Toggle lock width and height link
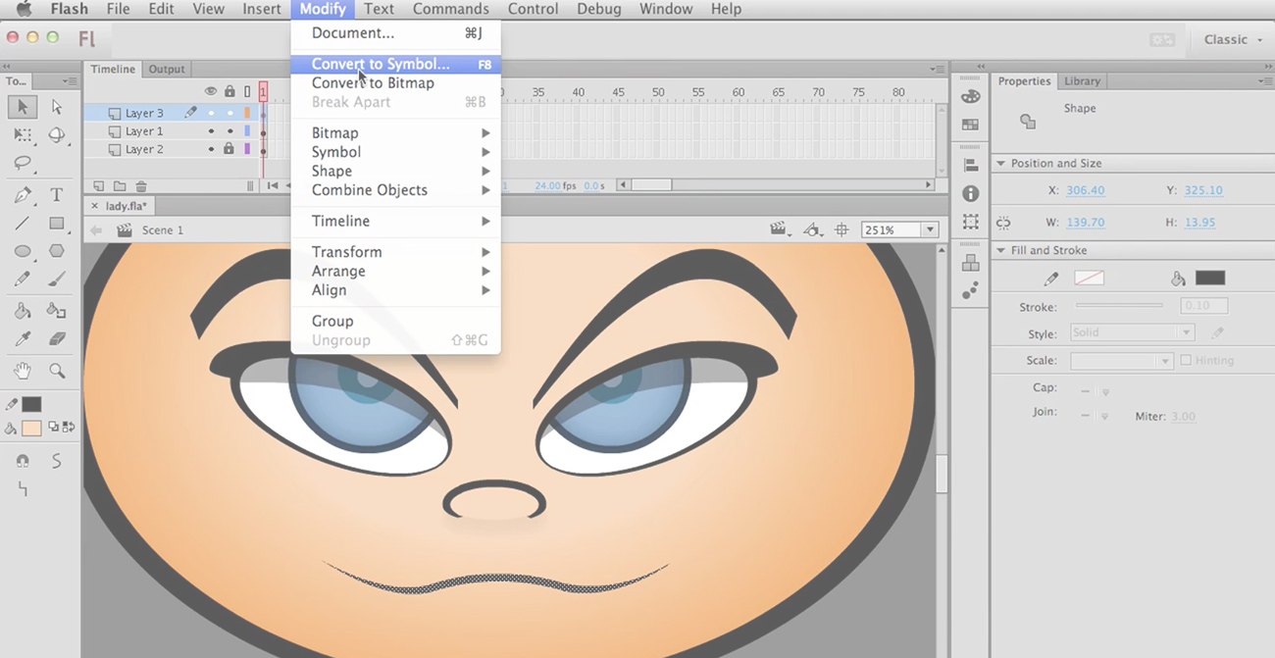The width and height of the screenshot is (1275, 658). [1002, 223]
